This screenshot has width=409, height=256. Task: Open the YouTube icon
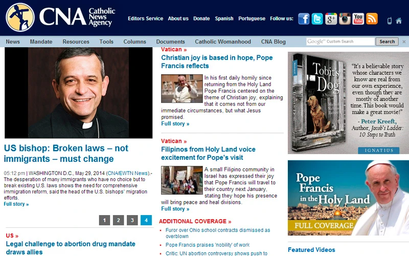358,19
